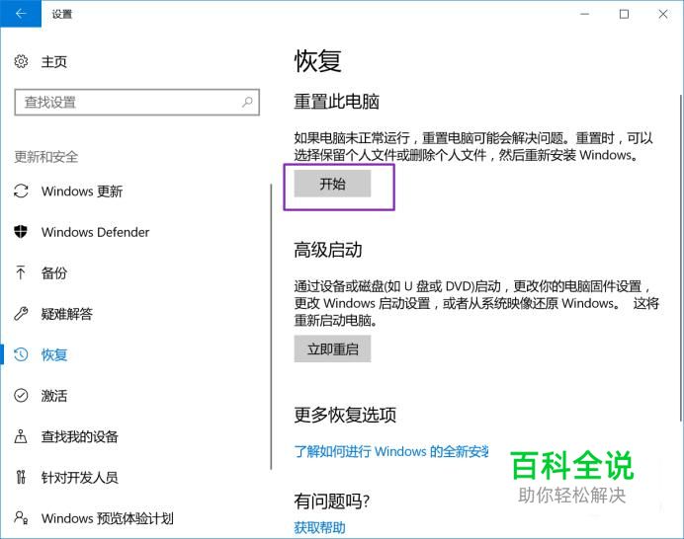Click the 获取帮助 link
This screenshot has height=539, width=684.
(319, 528)
